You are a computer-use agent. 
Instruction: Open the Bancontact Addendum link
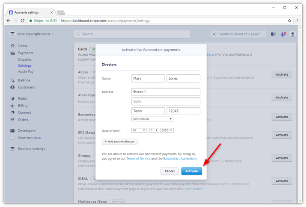(x=180, y=159)
